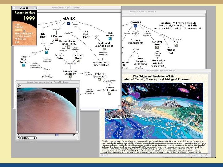The height and width of the screenshot is (167, 223).
Task: Open the 100% zoom level dropdown
Action: (30, 138)
